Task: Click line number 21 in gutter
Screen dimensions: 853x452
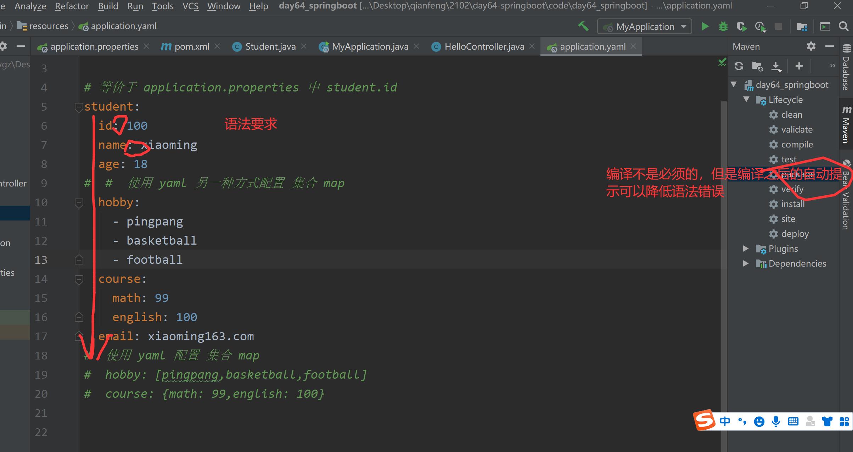Action: (41, 413)
